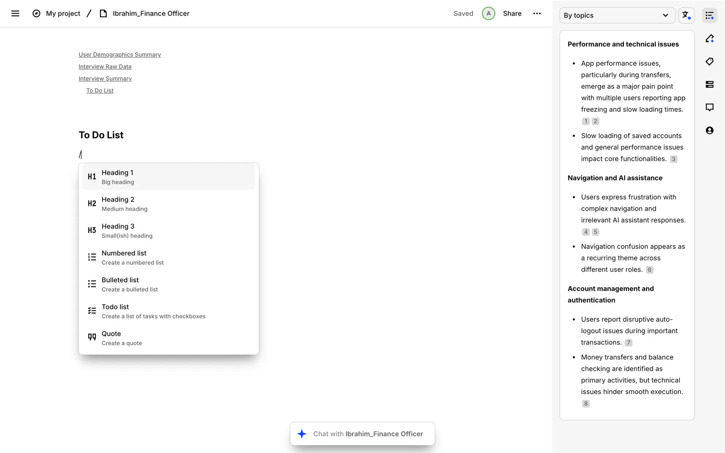Click the Share button
725x453 pixels.
pyautogui.click(x=512, y=14)
